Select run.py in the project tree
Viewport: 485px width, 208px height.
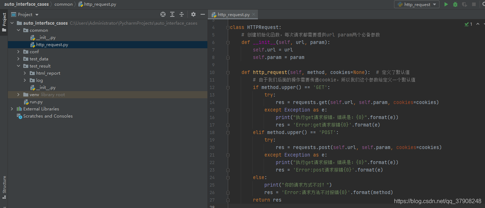36,102
